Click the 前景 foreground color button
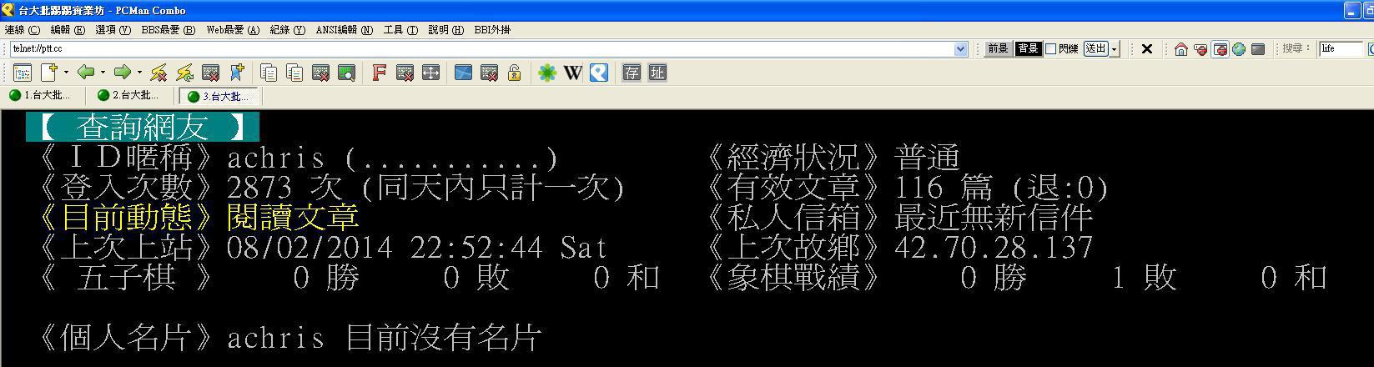The width and height of the screenshot is (1374, 367). [x=998, y=49]
